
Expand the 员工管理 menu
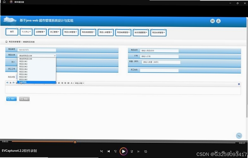coord(55,32)
